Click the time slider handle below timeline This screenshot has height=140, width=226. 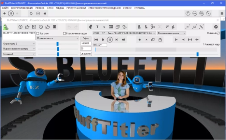[x=198, y=54]
